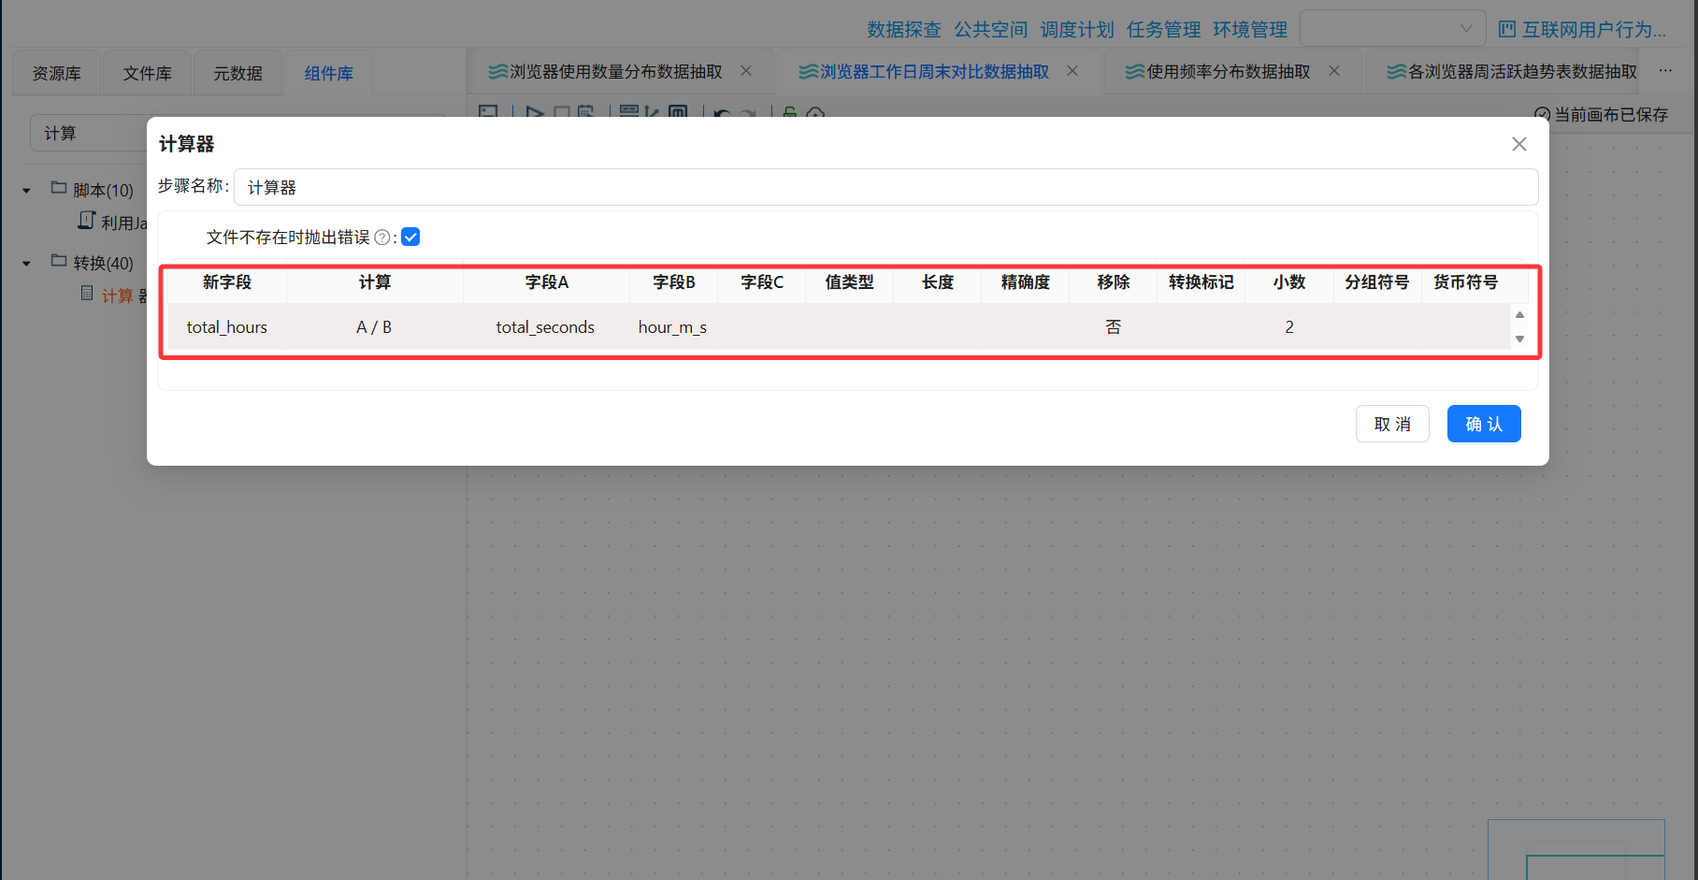Select the 脚本(10) tree label
Screen dimensions: 1698x880
click(103, 190)
